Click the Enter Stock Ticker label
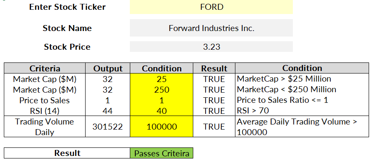Viewport: 378px width, 164px height. point(67,7)
